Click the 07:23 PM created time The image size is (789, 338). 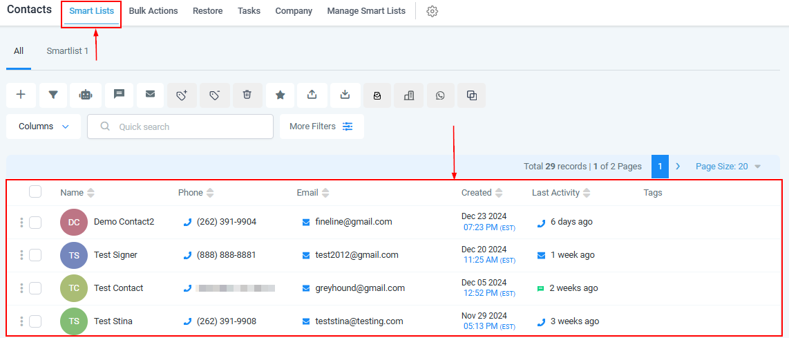(481, 227)
